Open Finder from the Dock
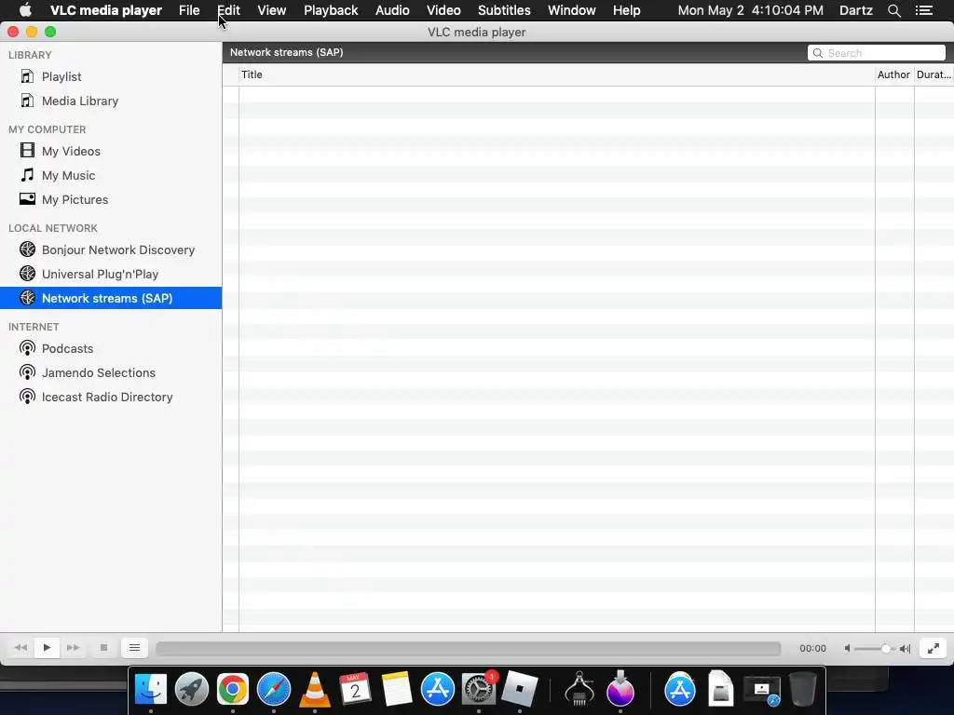954x715 pixels. [x=150, y=690]
